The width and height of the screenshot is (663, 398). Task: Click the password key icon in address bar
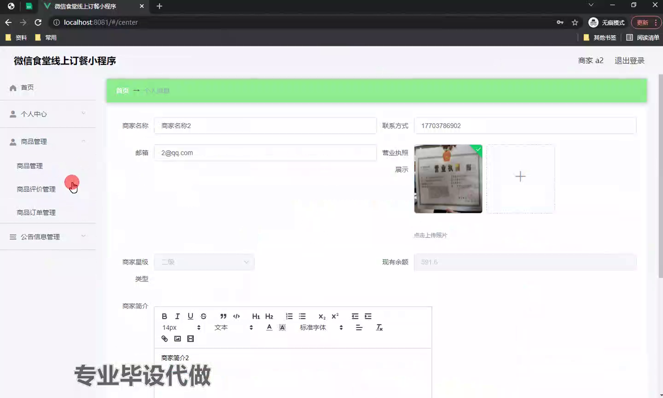coord(560,23)
